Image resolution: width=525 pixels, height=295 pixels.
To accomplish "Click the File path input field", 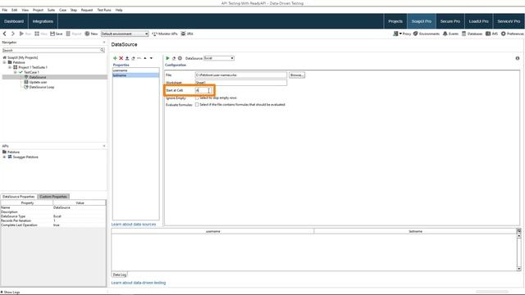I will [x=240, y=75].
